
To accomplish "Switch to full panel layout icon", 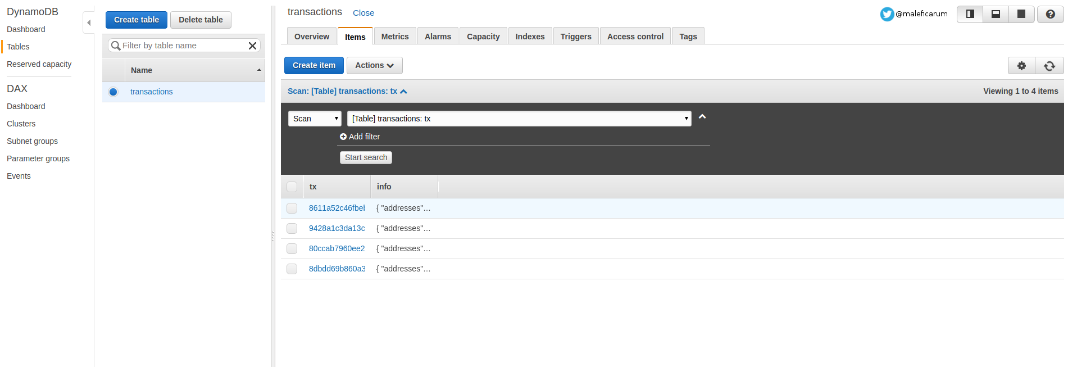I will 1021,14.
